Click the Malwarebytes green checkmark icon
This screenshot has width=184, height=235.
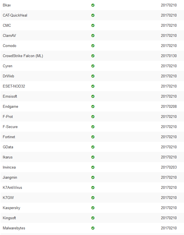93,228
